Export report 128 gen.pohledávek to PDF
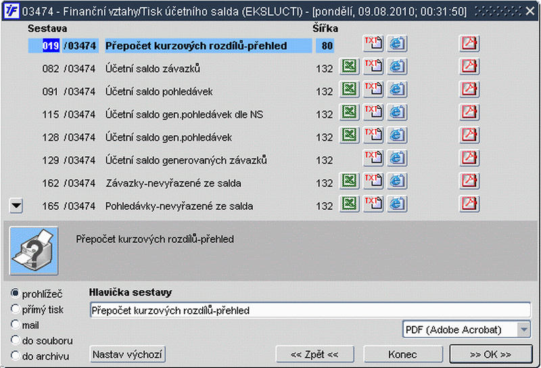 coord(469,135)
